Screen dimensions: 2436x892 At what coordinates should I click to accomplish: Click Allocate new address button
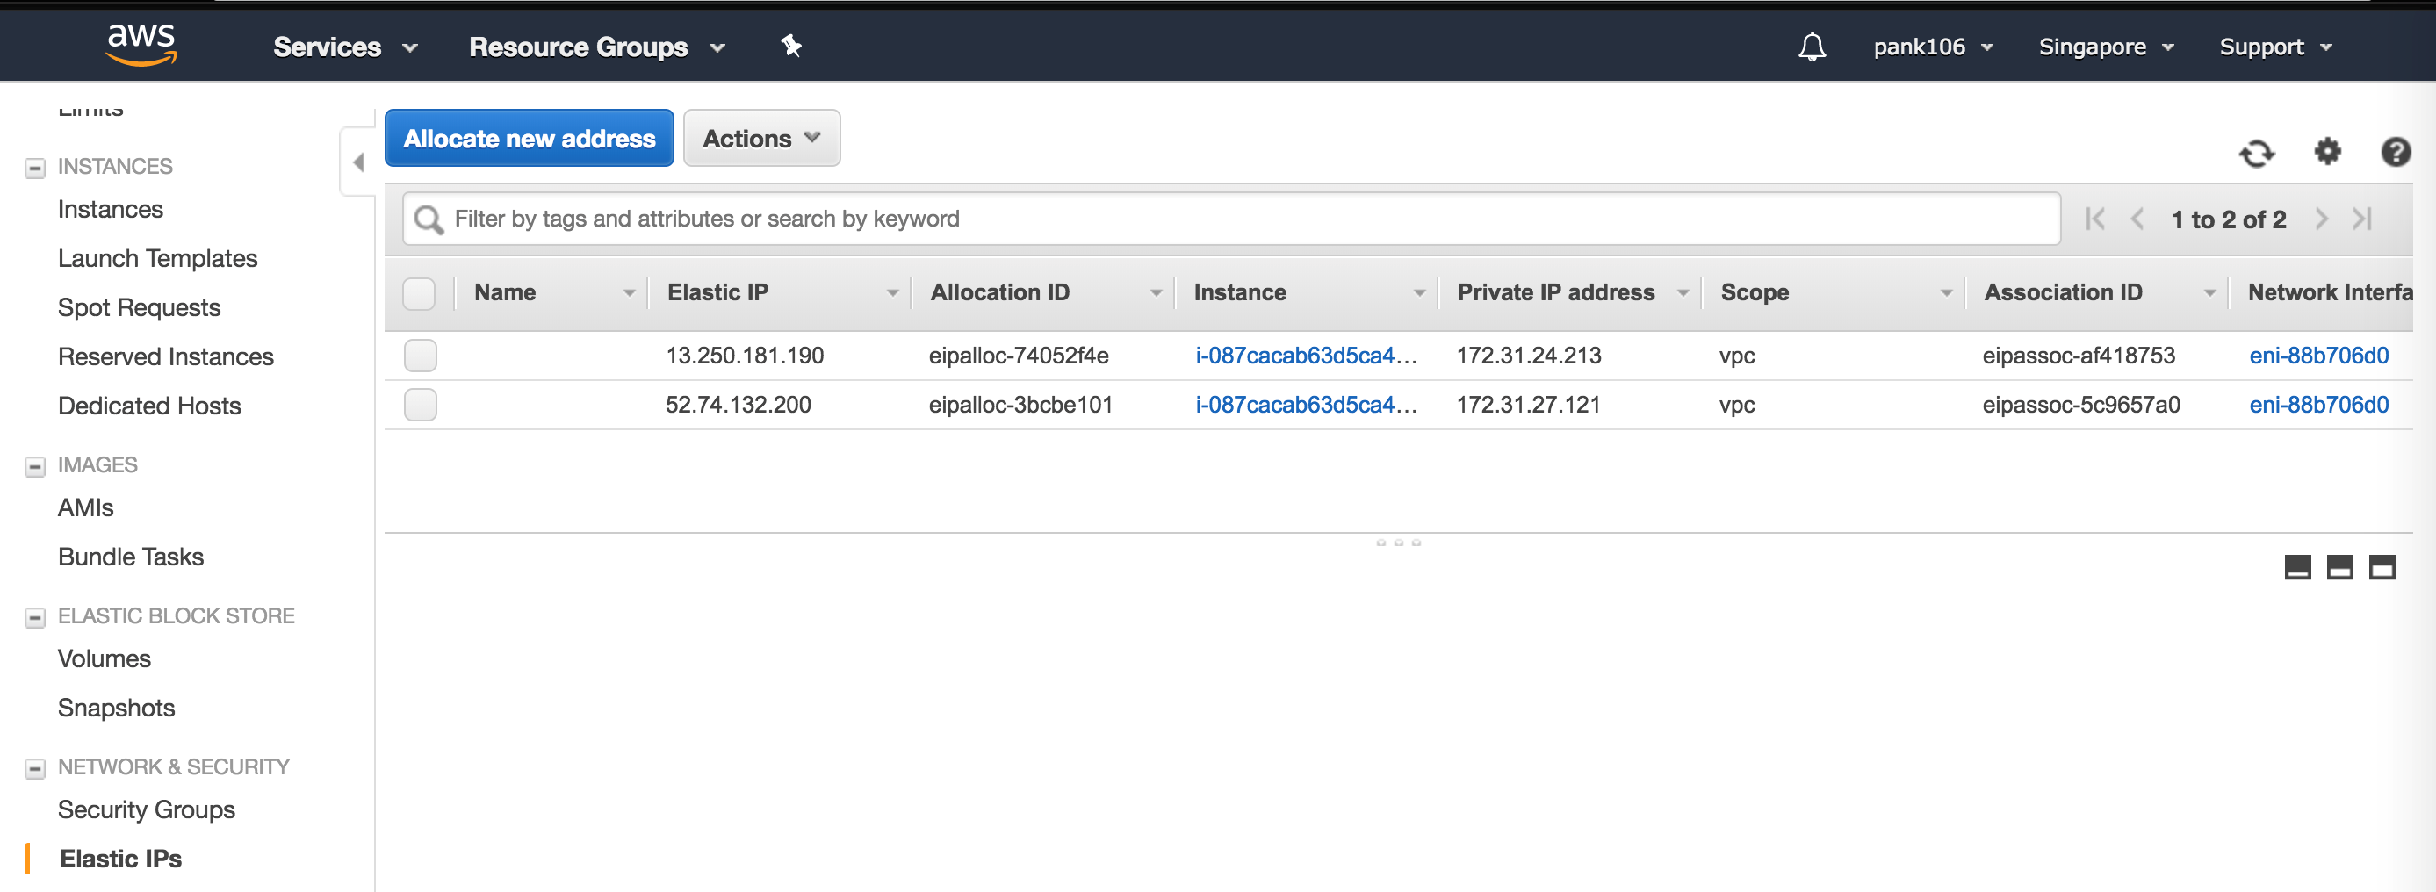coord(529,138)
